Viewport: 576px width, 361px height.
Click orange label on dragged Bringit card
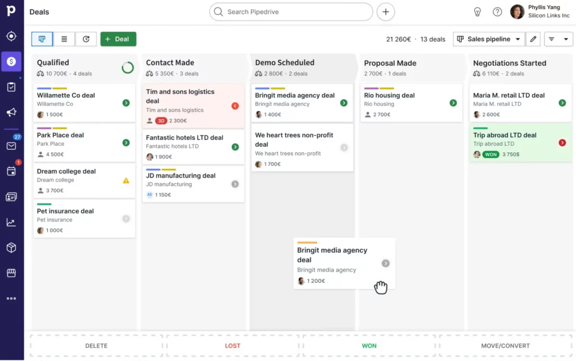pos(307,242)
